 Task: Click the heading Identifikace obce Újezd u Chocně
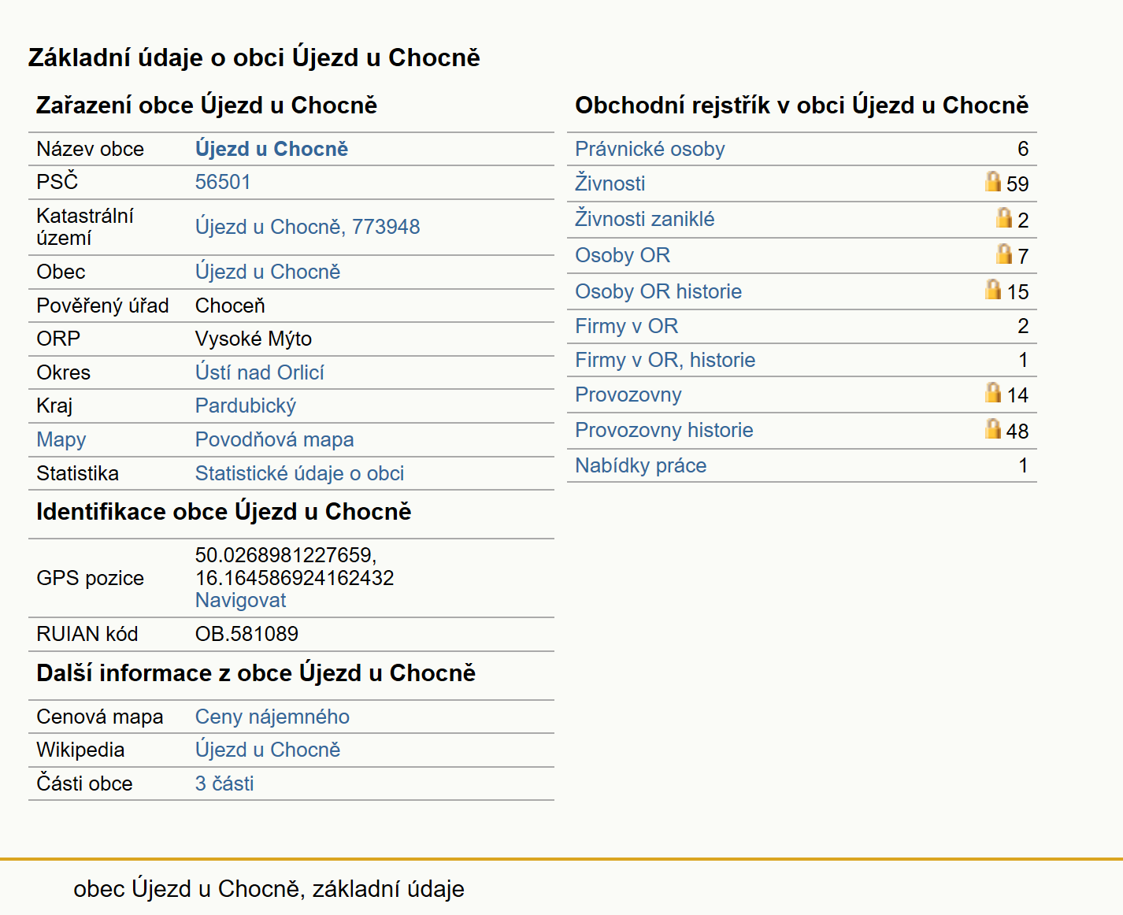(224, 512)
